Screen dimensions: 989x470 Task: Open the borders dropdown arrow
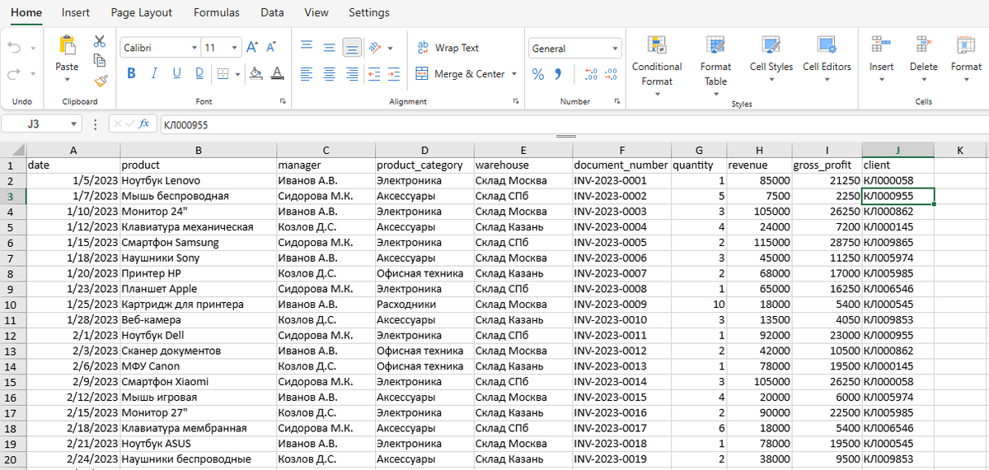tap(237, 74)
